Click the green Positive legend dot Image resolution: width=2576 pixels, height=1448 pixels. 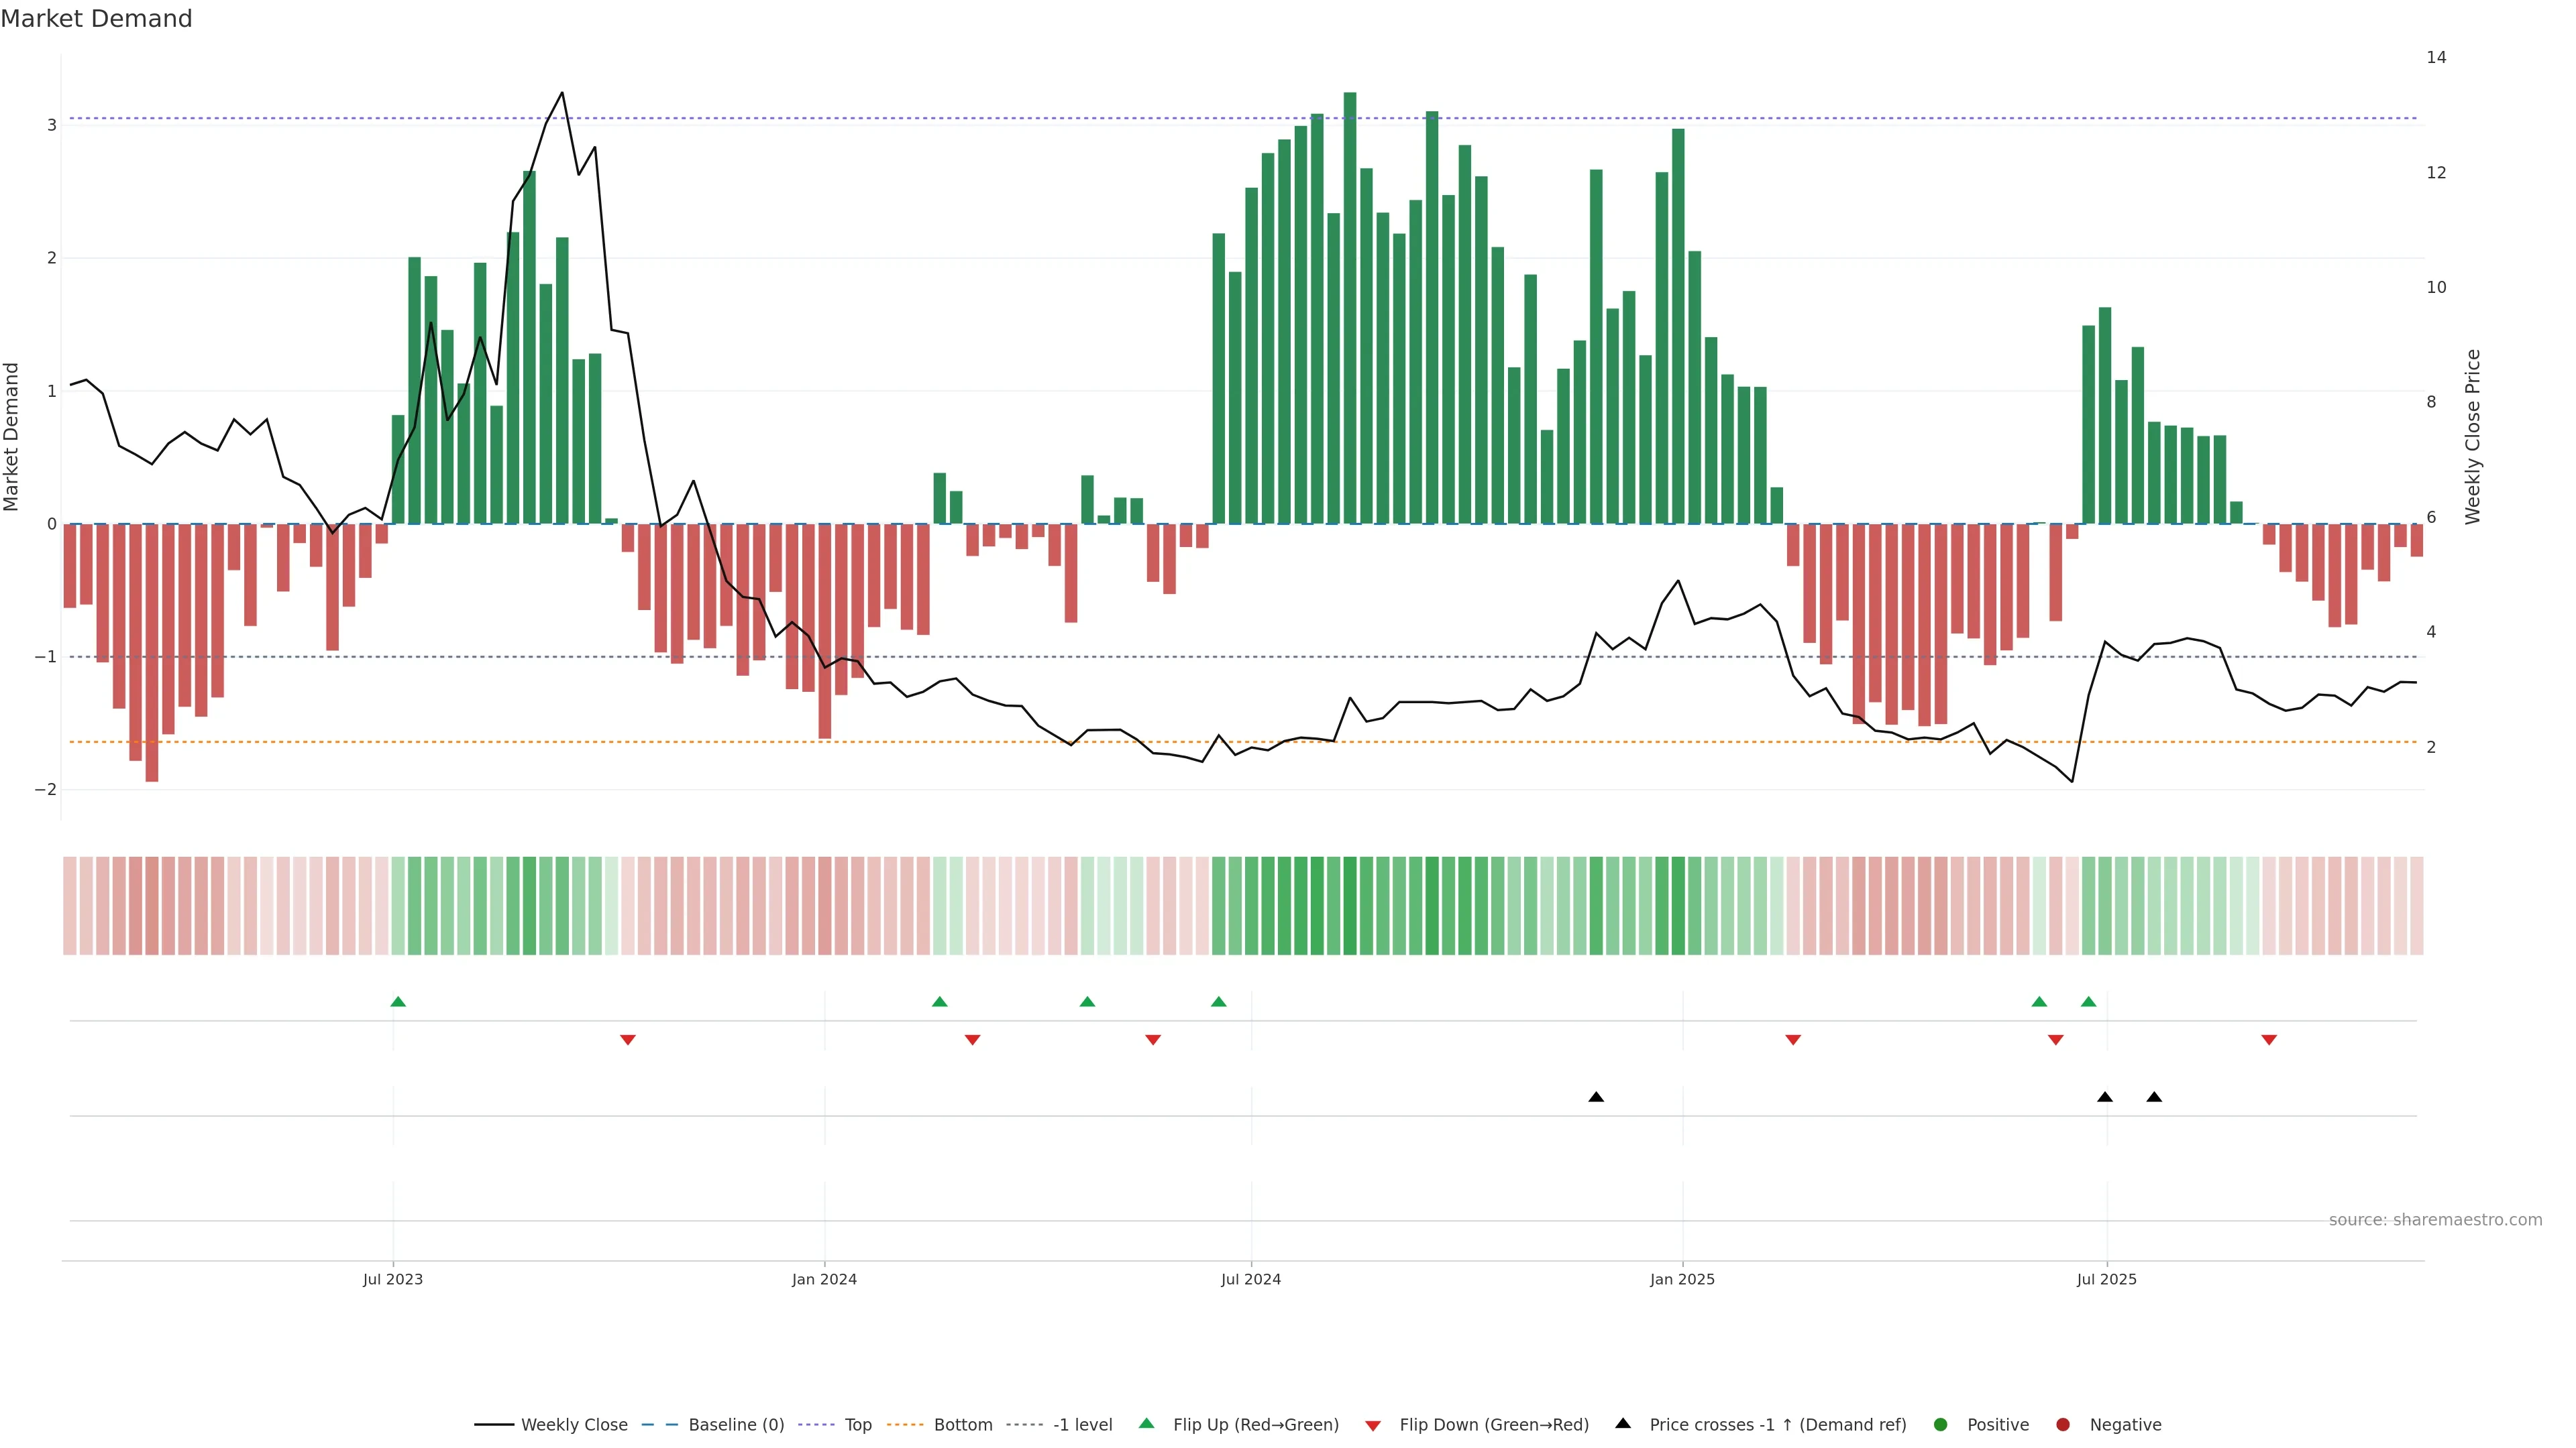(1941, 1424)
